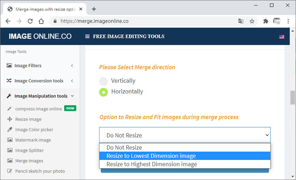
Task: Reload the page with the refresh icon
Action: tap(30, 21)
